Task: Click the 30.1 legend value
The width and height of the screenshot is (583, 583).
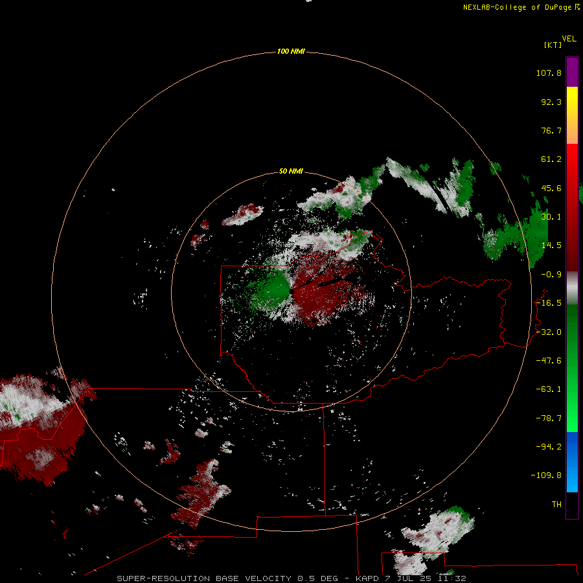Action: 551,217
